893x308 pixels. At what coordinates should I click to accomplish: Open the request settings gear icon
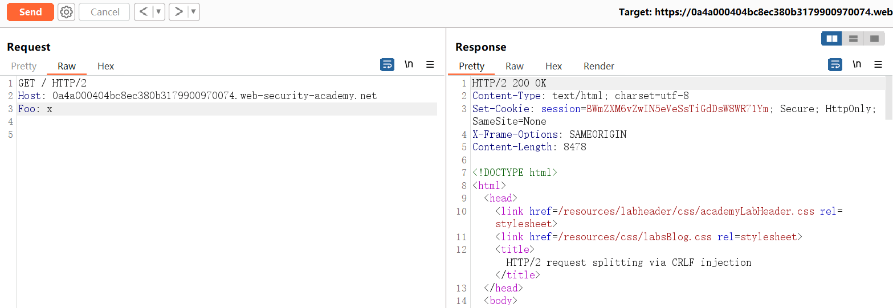click(67, 12)
